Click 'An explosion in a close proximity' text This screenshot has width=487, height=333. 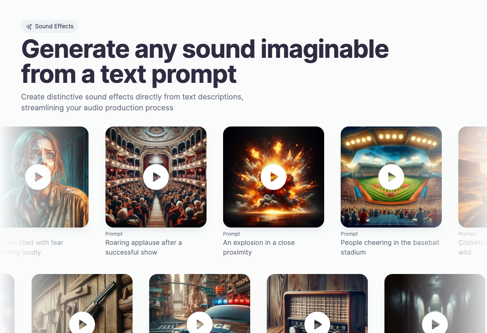[x=259, y=247]
